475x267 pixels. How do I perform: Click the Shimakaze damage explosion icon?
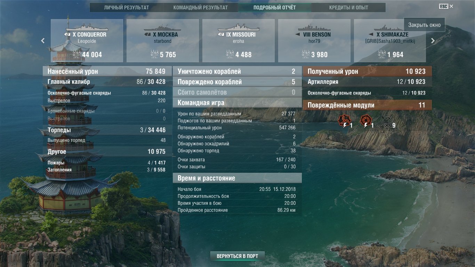tap(382, 54)
